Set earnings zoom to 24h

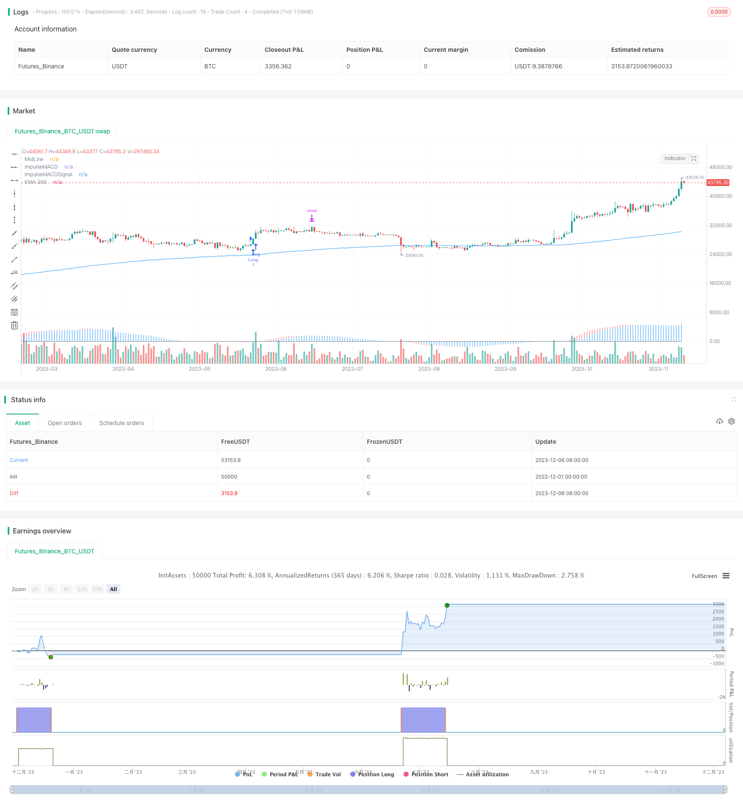click(98, 589)
